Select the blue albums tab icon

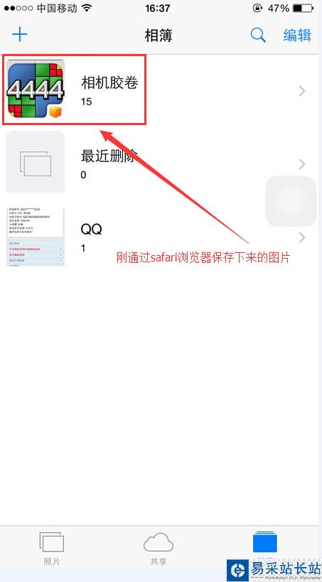click(x=265, y=542)
